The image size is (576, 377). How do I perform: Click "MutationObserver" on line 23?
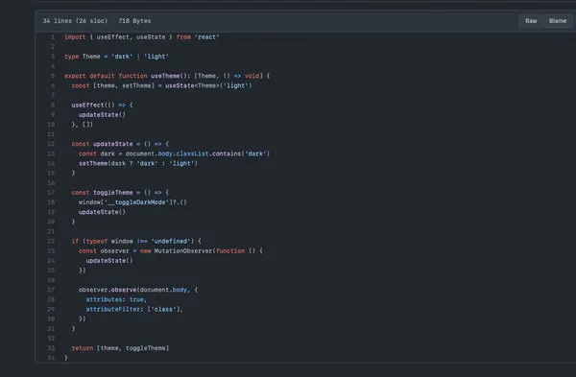(x=183, y=251)
